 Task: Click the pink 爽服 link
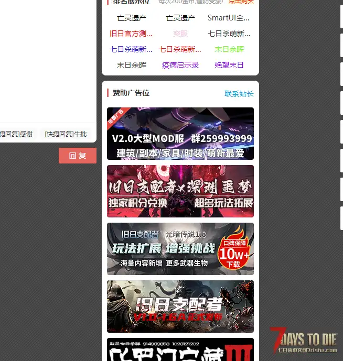click(180, 34)
